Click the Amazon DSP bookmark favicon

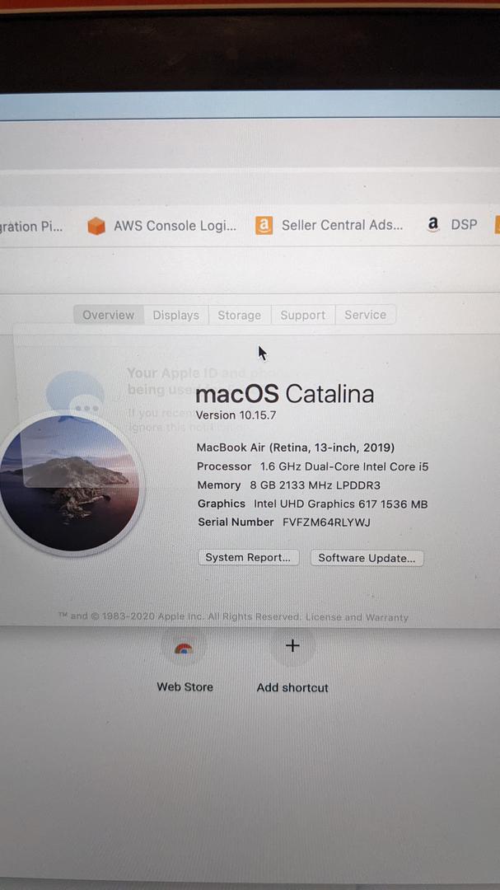(x=433, y=225)
